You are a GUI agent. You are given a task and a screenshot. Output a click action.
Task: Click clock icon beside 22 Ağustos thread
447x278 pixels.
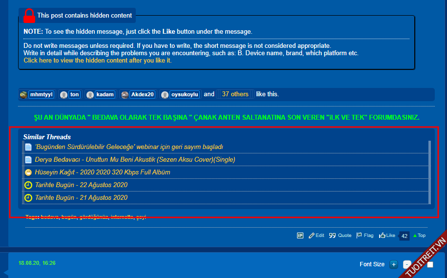point(28,185)
